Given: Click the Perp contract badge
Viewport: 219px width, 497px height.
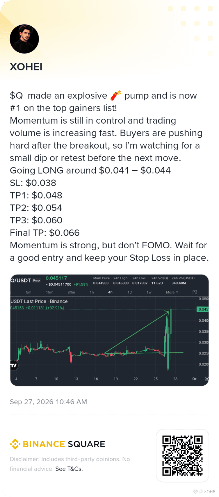Looking at the screenshot, I should click(36, 281).
